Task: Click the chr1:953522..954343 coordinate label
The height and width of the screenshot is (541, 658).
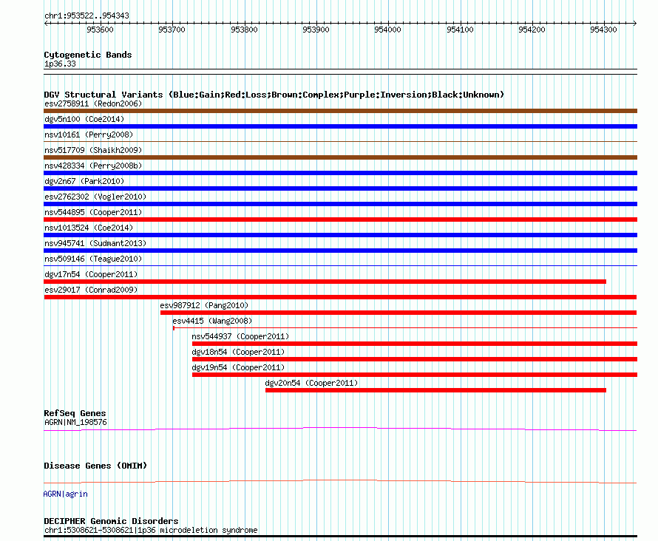Action: (x=87, y=16)
